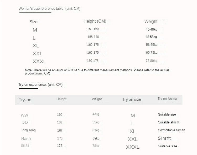This screenshot has height=155, width=197.
Task: Click the 150-160 height value
Action: pos(93,29)
